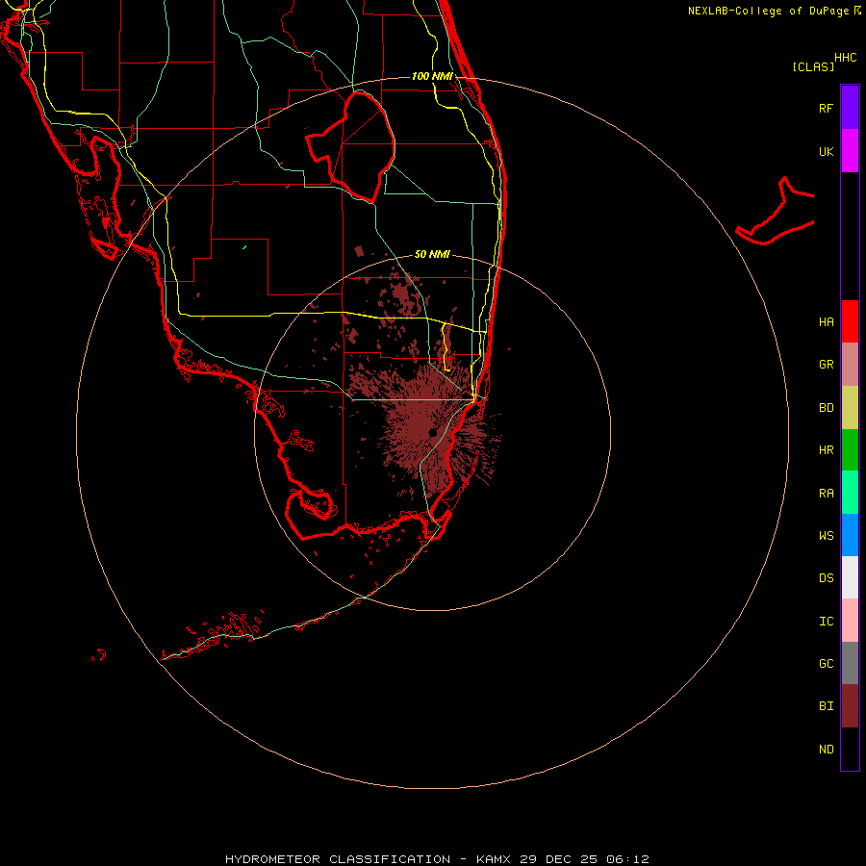Click the 50 NMI range ring label
The width and height of the screenshot is (866, 866).
tap(432, 254)
